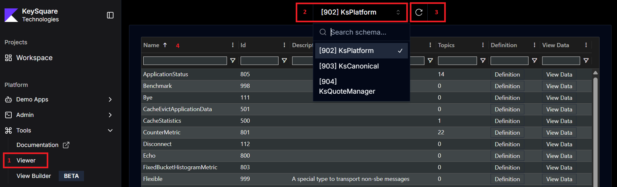Click the refresh schema icon
Screen dimensions: 617x187
[x=419, y=12]
